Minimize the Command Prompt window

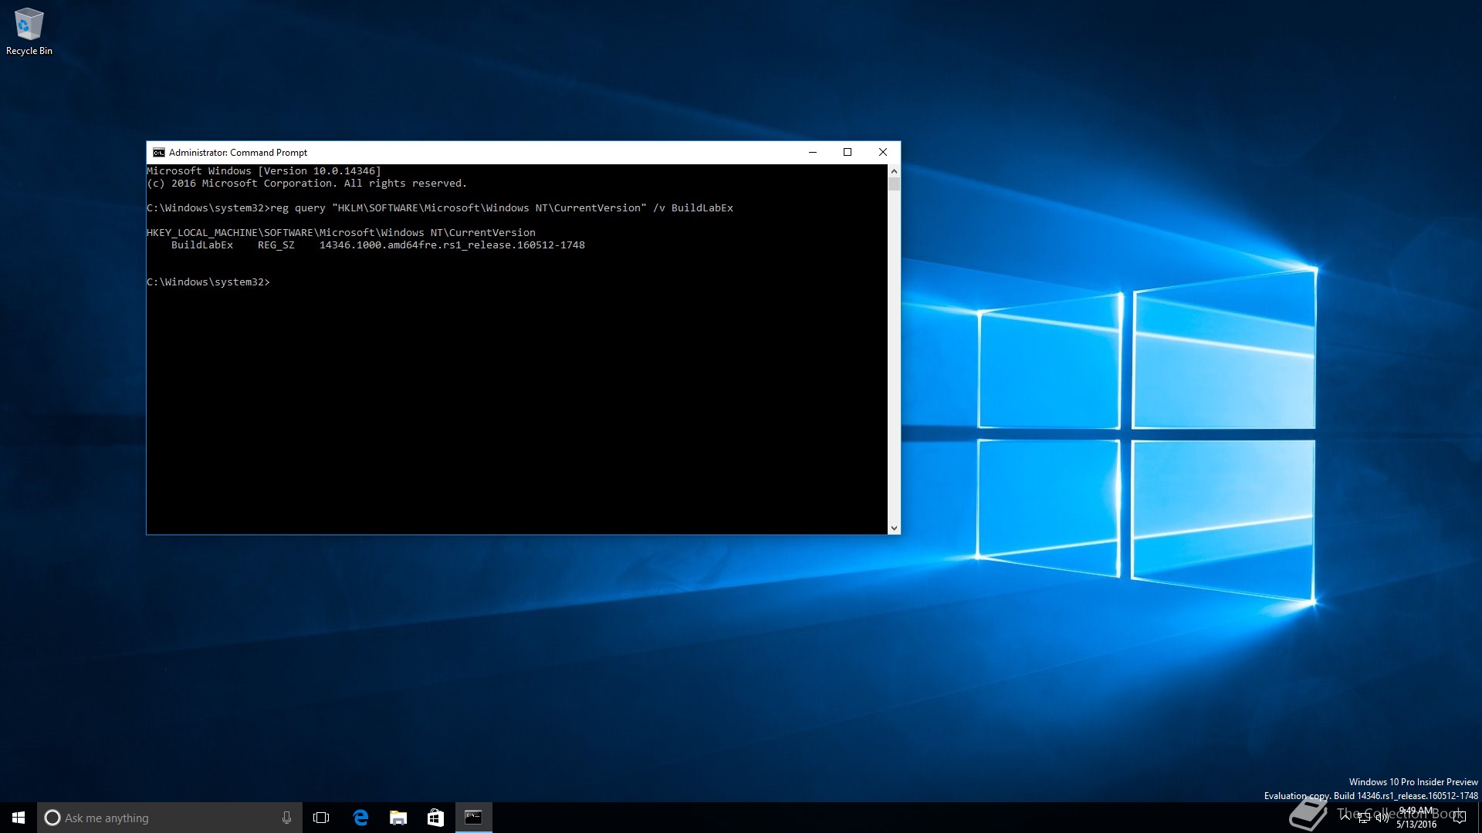pos(812,153)
